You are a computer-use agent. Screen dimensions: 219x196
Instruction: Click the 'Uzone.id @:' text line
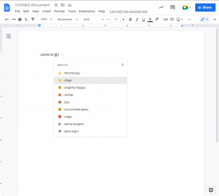coord(49,55)
